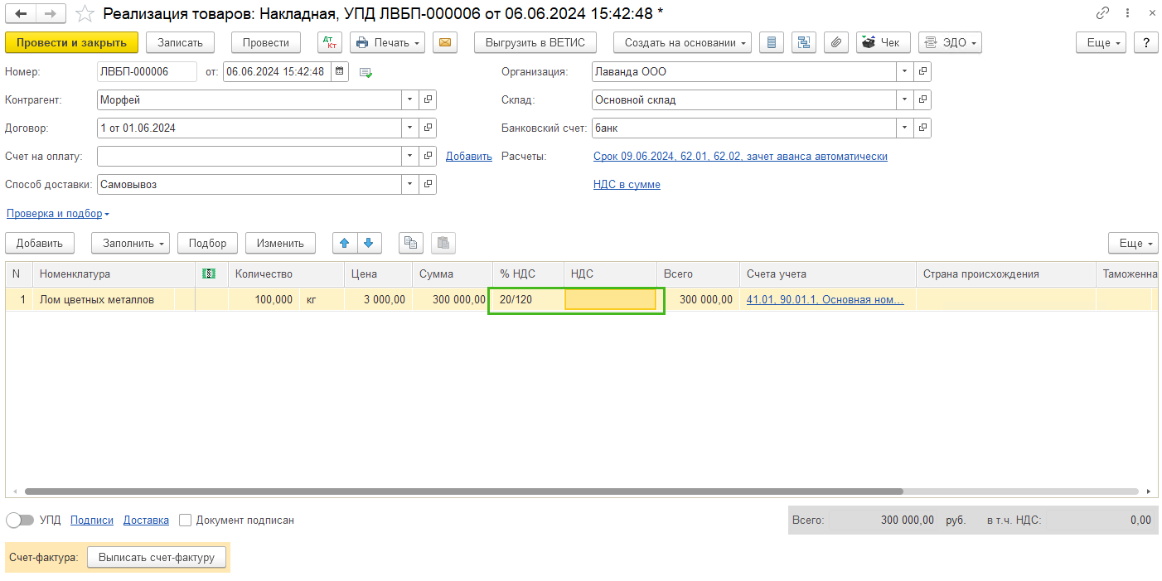Open Счета учета link in row 1
Image resolution: width=1162 pixels, height=581 pixels.
(826, 299)
